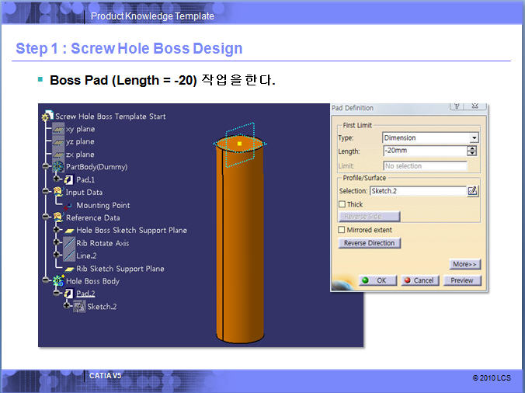Open the Type dropdown in First Limit
The width and height of the screenshot is (525, 393).
click(473, 138)
